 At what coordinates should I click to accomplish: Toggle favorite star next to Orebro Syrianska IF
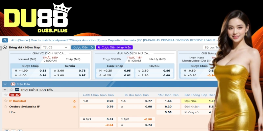(x=6, y=106)
